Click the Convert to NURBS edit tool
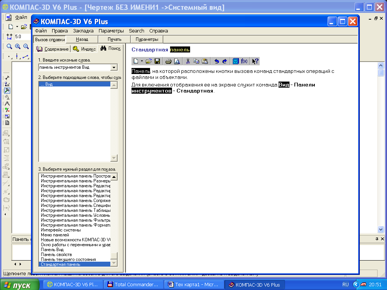The image size is (387, 290). pos(6,208)
